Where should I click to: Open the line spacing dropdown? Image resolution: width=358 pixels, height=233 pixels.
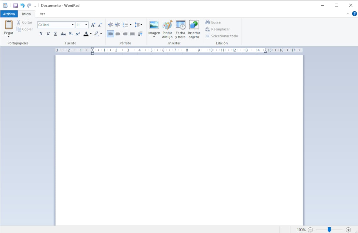(x=138, y=25)
